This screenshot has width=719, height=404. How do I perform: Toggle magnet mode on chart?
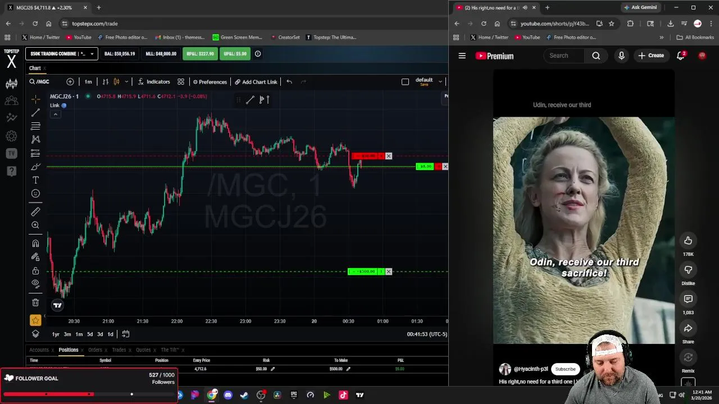[x=35, y=244]
